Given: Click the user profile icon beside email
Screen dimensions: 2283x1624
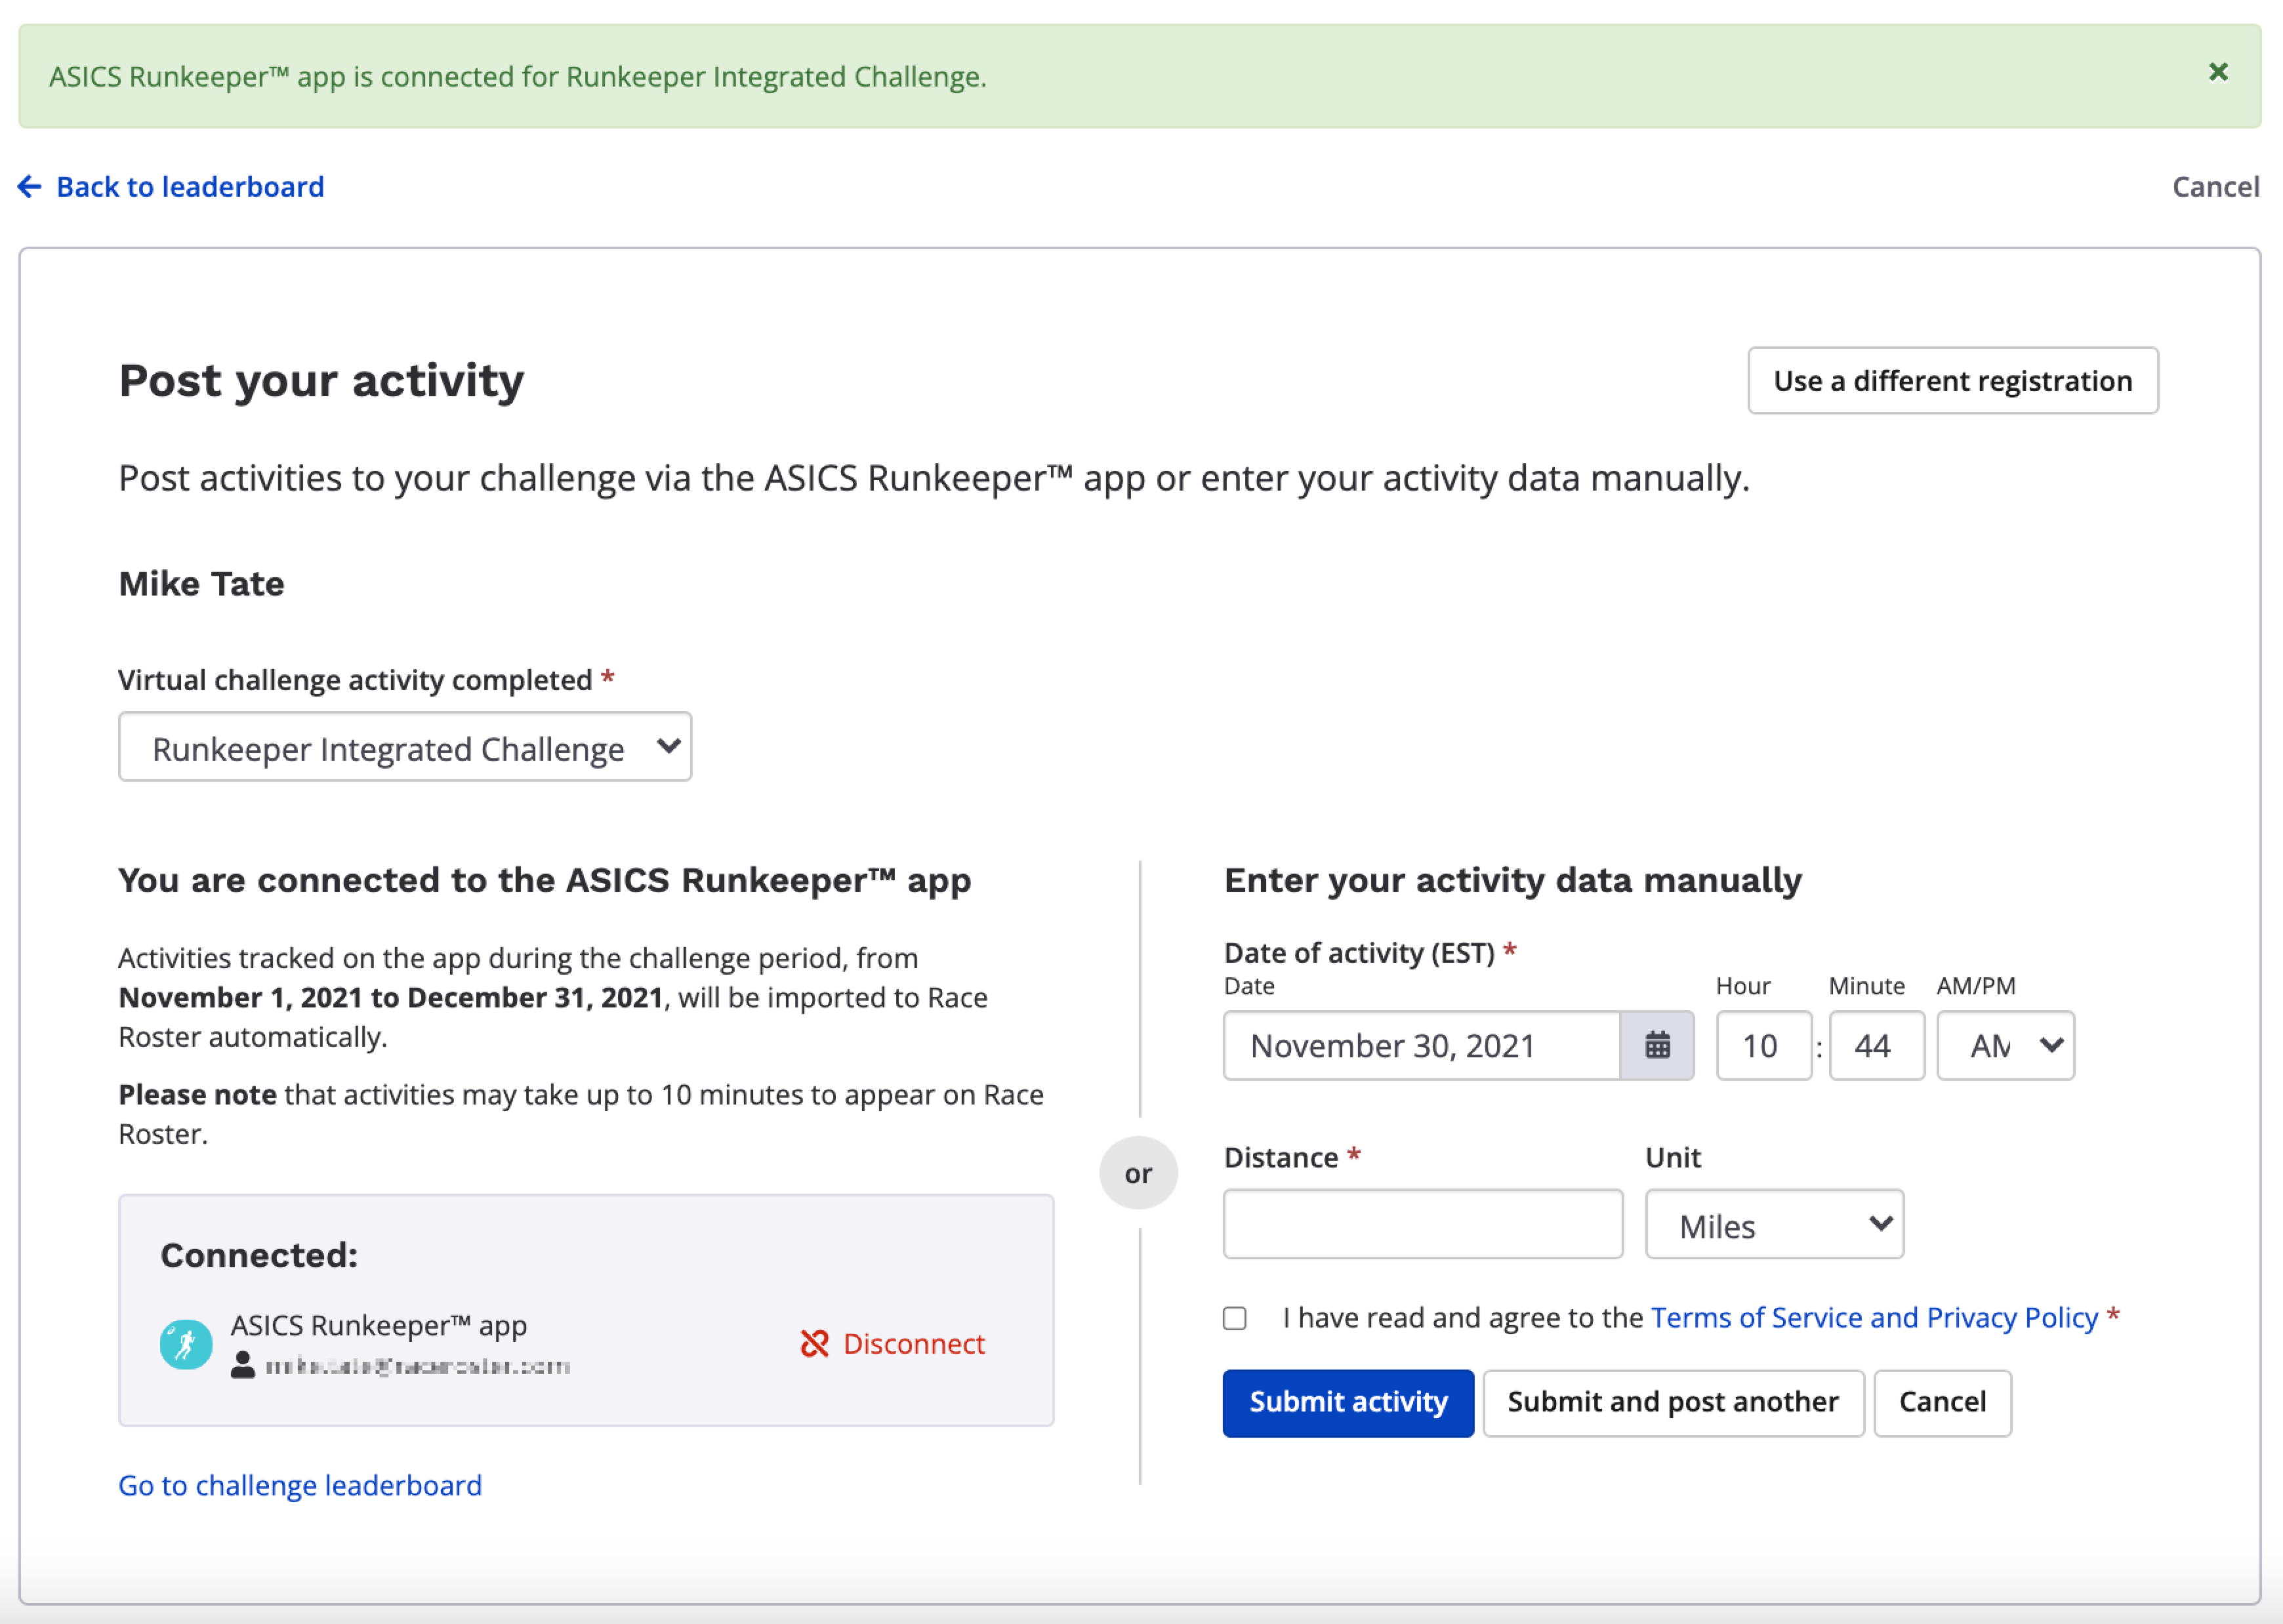Looking at the screenshot, I should point(242,1365).
